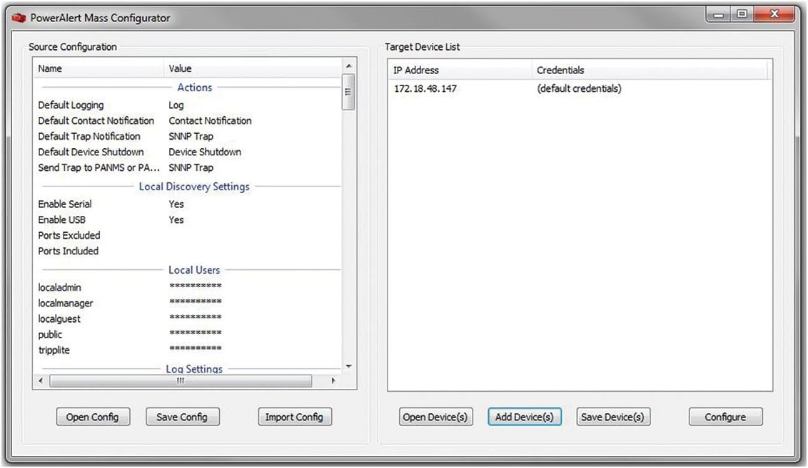Image resolution: width=808 pixels, height=468 pixels.
Task: Click the Import Config button
Action: coord(294,417)
